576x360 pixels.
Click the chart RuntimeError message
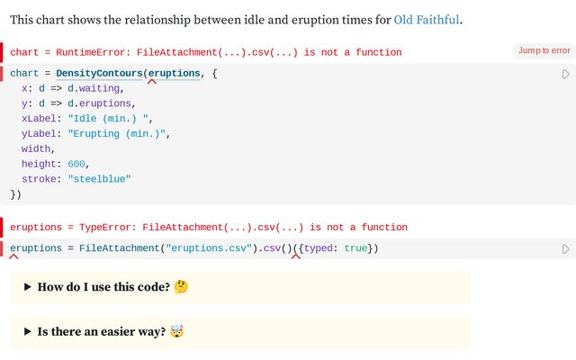click(205, 53)
